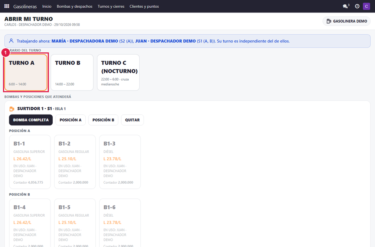Viewport: 375px width, 247px height.
Task: Select the B1-1 Gasolina Superior hose card
Action: point(30,162)
